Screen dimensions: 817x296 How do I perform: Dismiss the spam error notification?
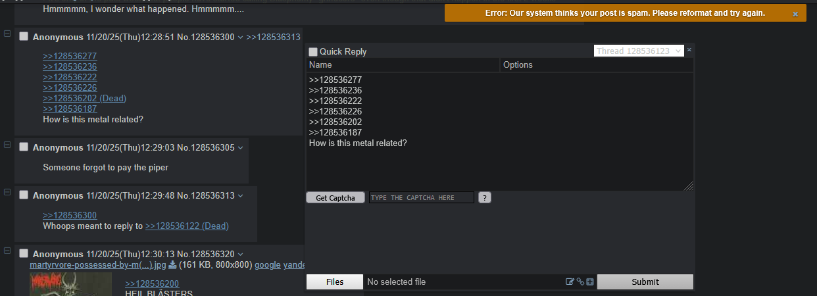point(795,14)
